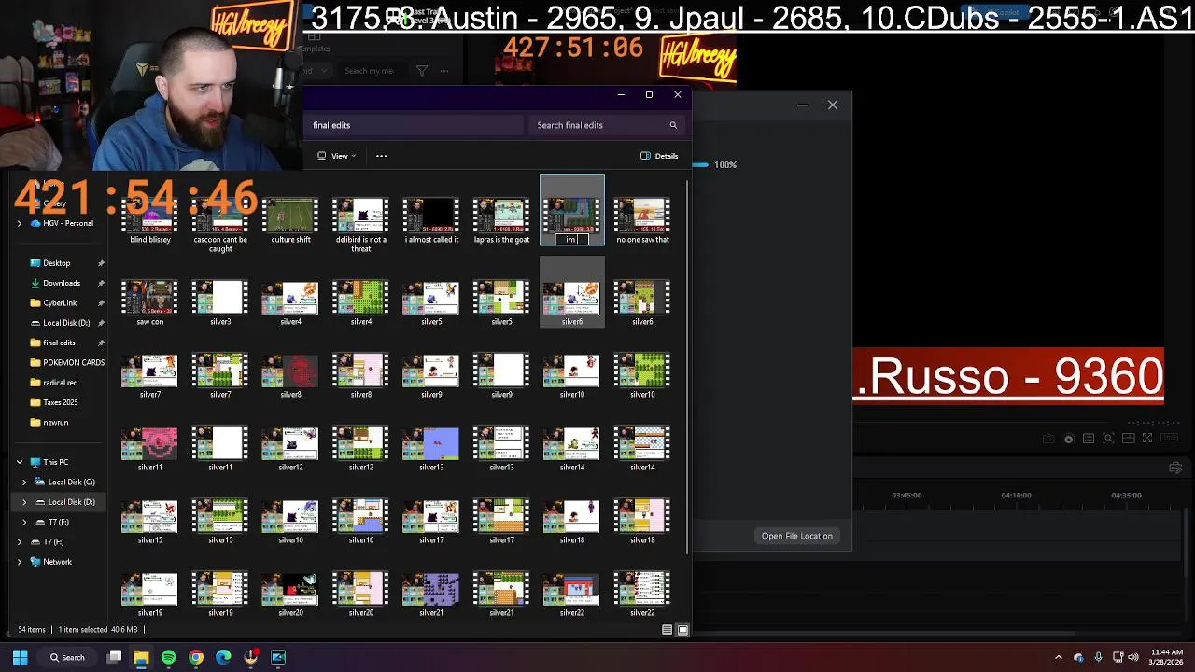Select the lapras is the goat video
This screenshot has height=672, width=1195.
click(501, 221)
